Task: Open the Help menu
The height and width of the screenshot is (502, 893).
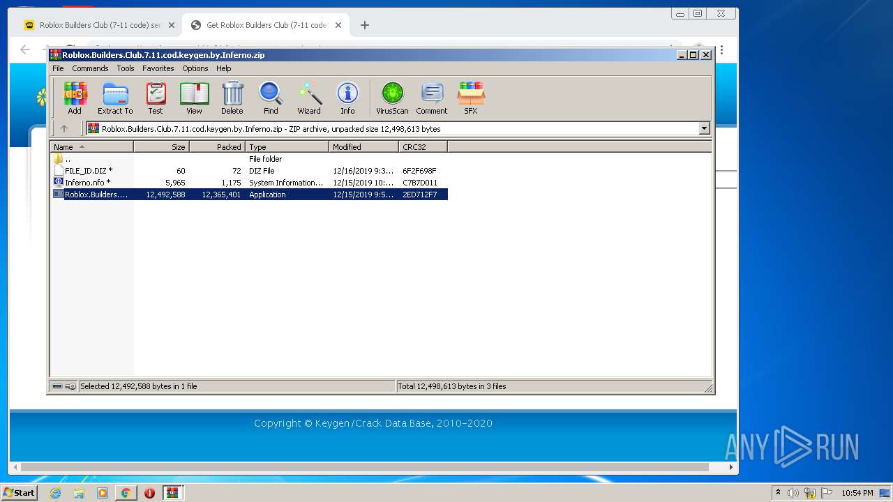Action: pos(223,68)
